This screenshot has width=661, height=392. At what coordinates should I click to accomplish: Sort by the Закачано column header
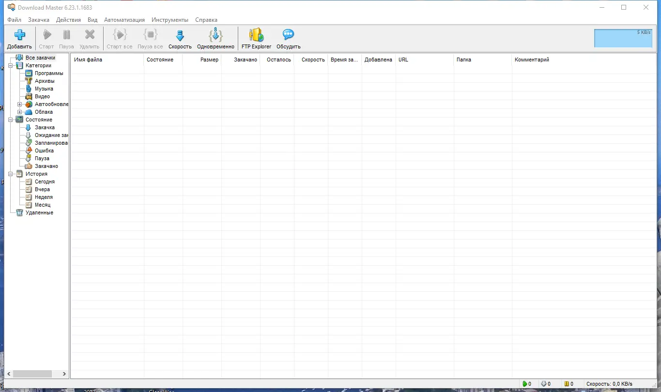click(241, 60)
